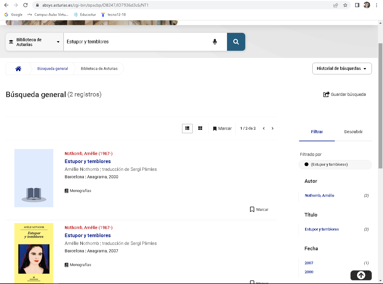Open the Chrome profile avatar

coord(367,5)
